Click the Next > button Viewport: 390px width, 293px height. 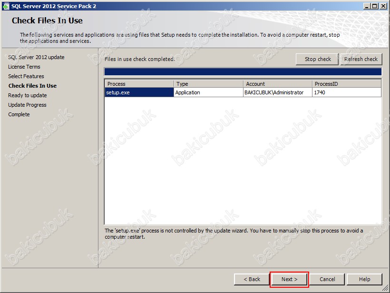point(289,279)
